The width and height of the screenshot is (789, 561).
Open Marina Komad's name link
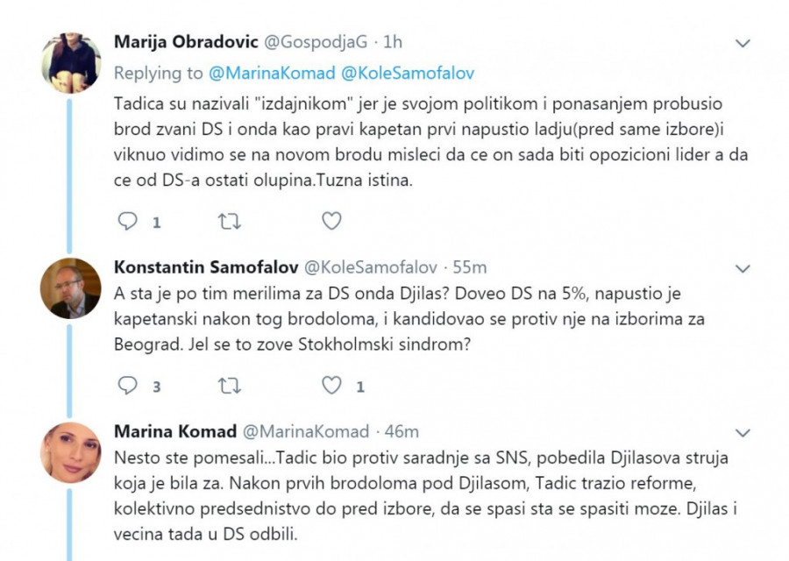click(x=174, y=430)
